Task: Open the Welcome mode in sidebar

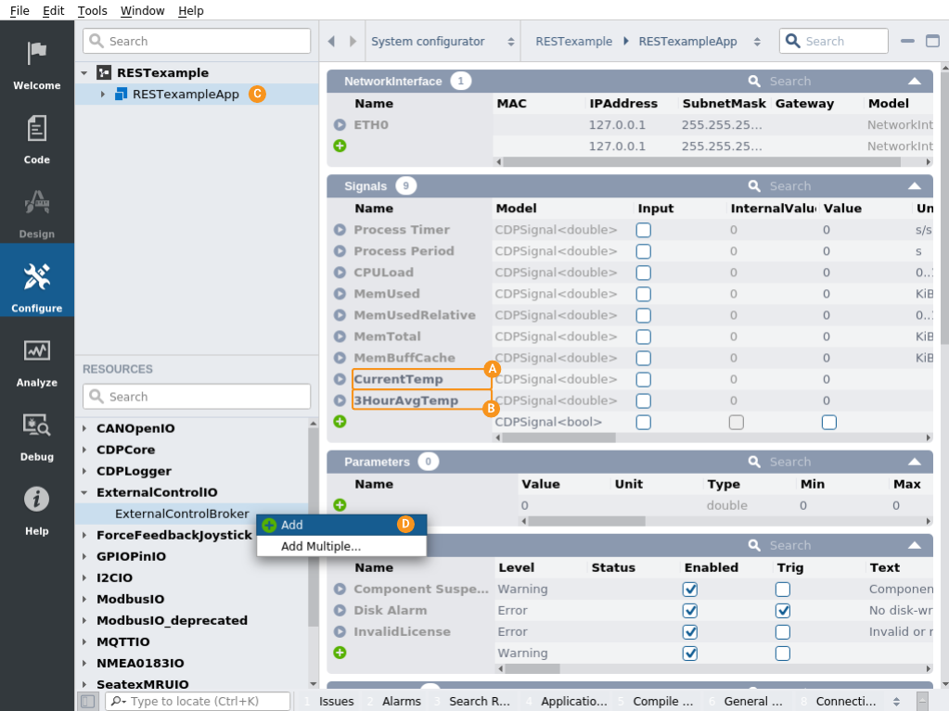Action: [x=36, y=63]
